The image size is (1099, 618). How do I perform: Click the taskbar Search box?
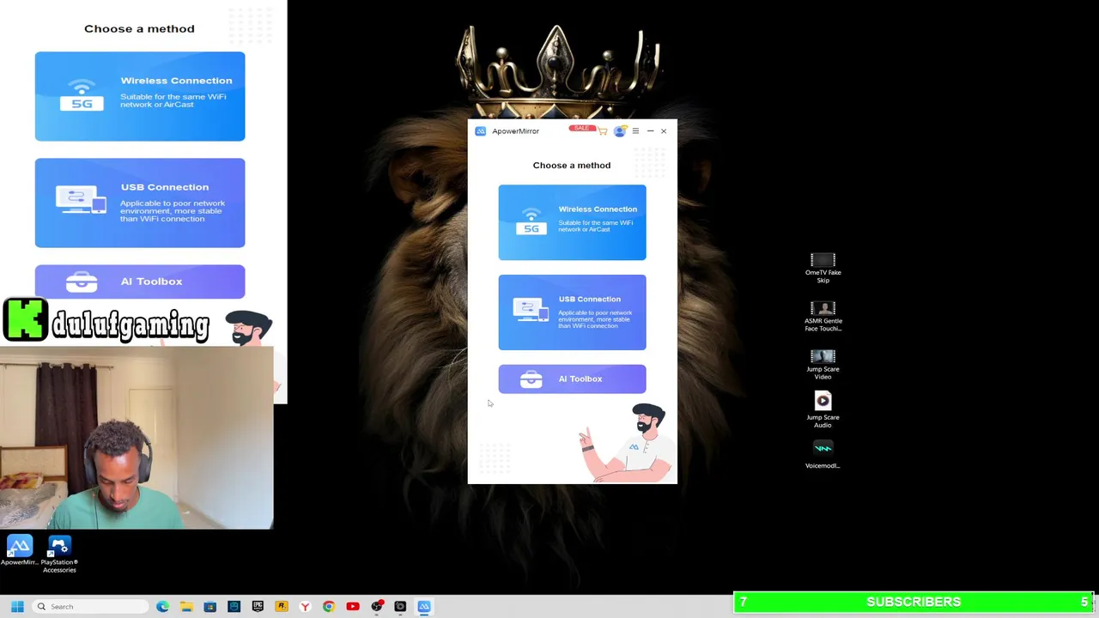pos(89,607)
